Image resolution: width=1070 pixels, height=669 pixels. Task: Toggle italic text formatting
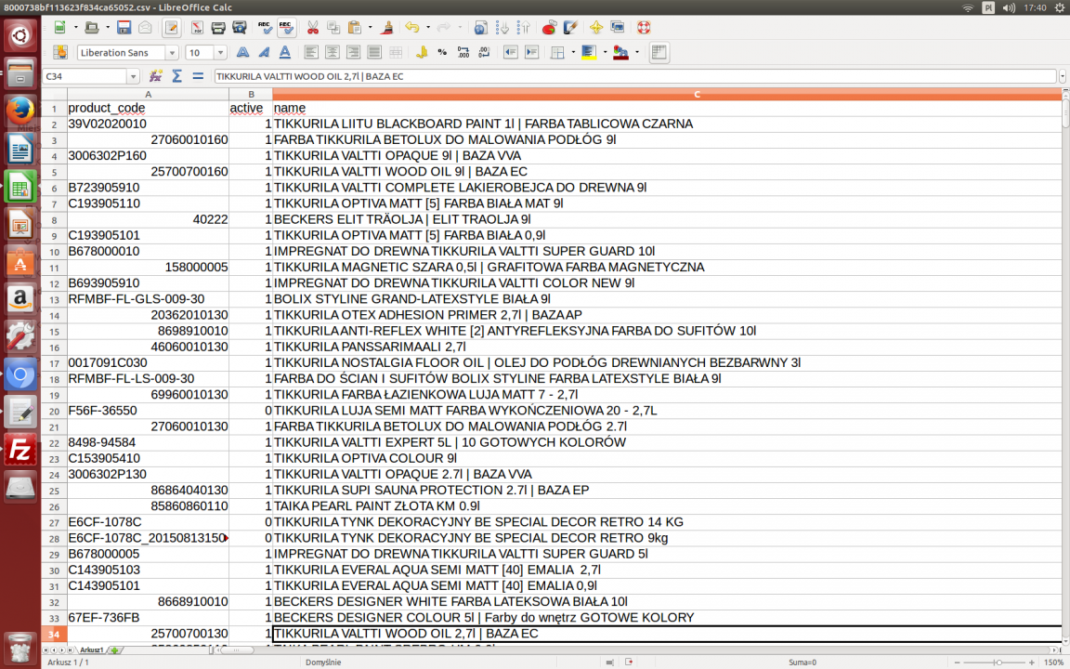264,53
